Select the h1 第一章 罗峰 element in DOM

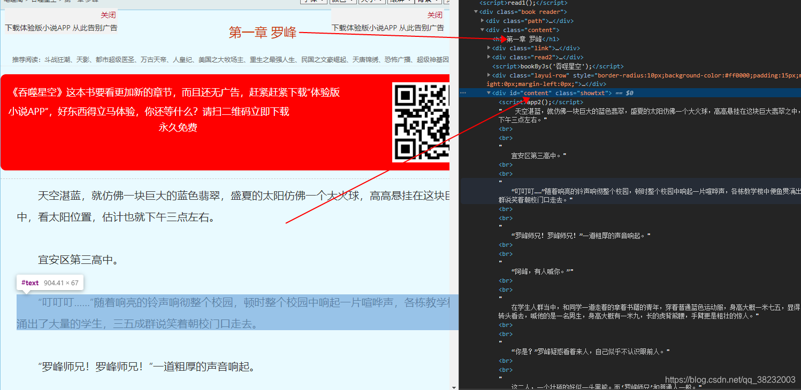525,39
